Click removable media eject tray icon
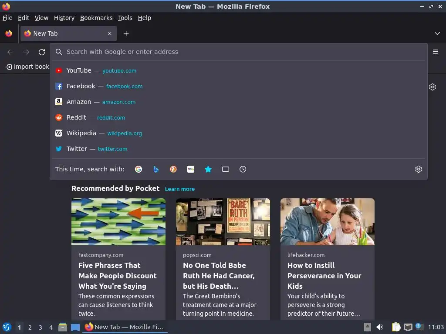 coord(368,327)
